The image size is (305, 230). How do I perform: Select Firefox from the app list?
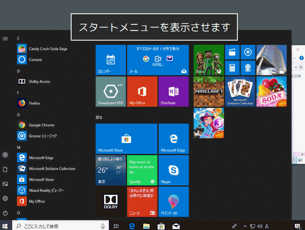(x=35, y=103)
